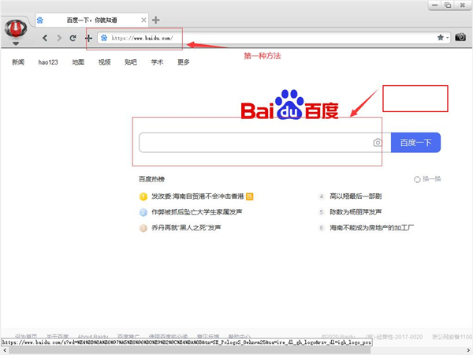Open the 贴吧 navigation link
Image resolution: width=473 pixels, height=355 pixels.
coord(131,62)
